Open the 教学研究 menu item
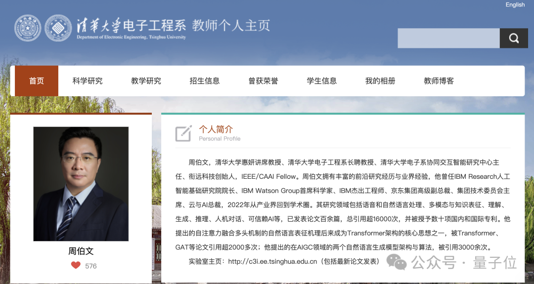Screen dimensions: 534x284 click(x=146, y=81)
